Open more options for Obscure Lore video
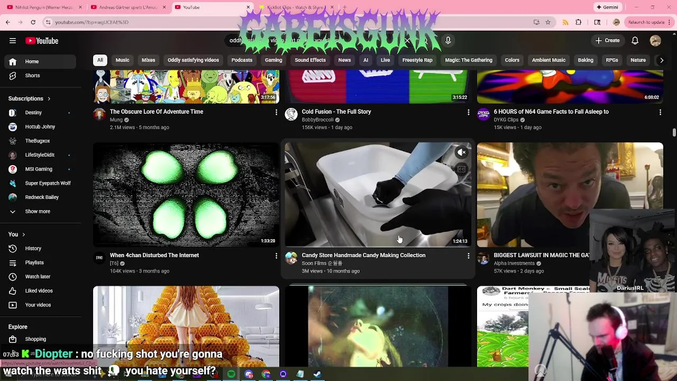 point(276,112)
